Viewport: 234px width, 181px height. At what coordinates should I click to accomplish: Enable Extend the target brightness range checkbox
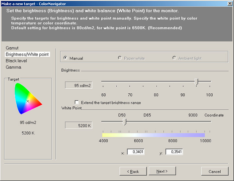point(77,102)
